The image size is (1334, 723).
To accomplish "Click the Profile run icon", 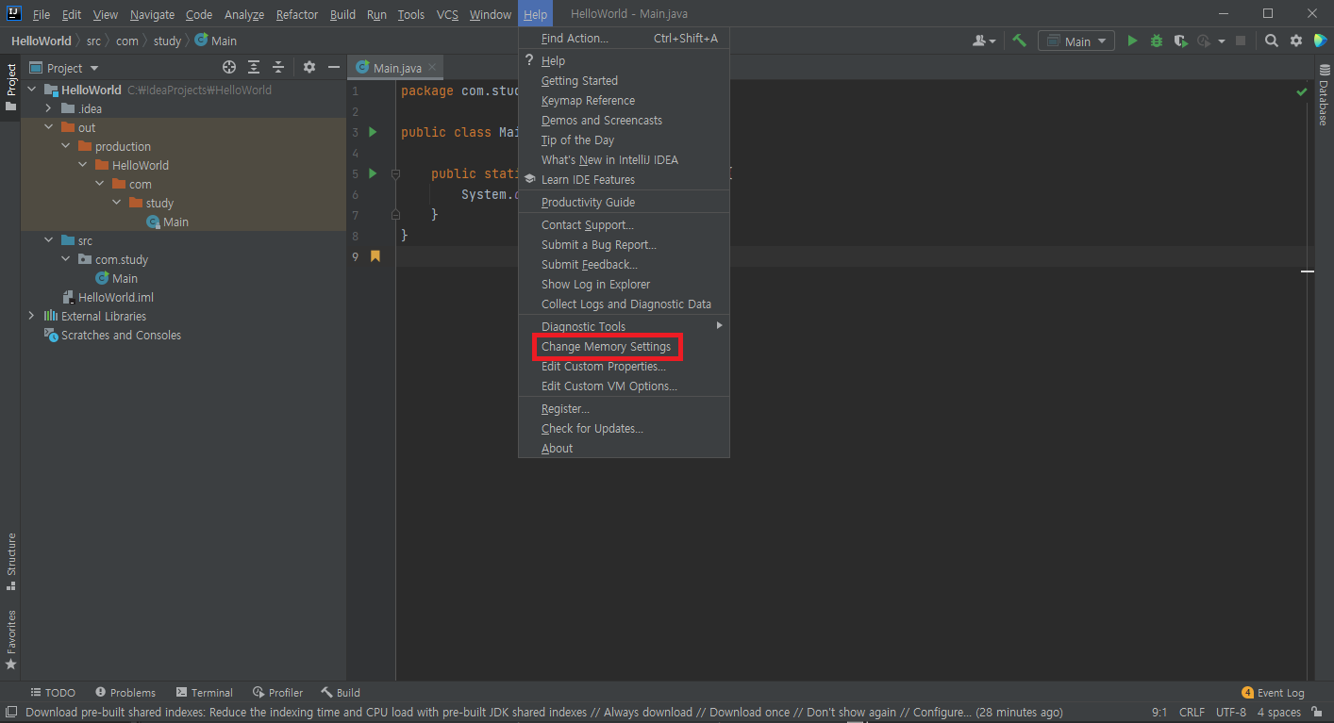I will pos(1203,41).
